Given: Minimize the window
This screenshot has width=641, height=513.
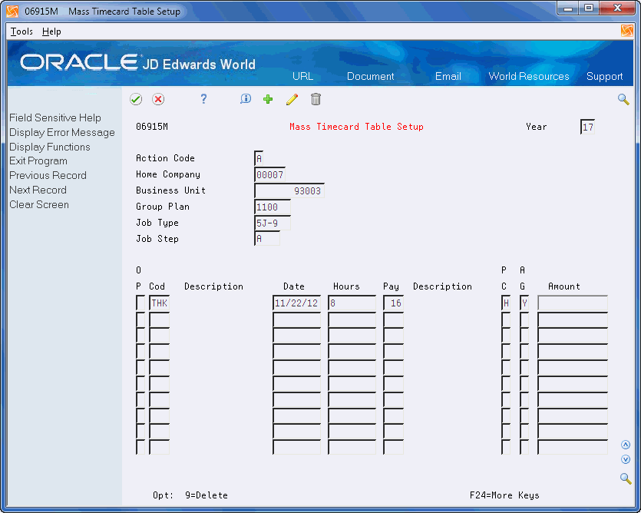Looking at the screenshot, I should 568,8.
